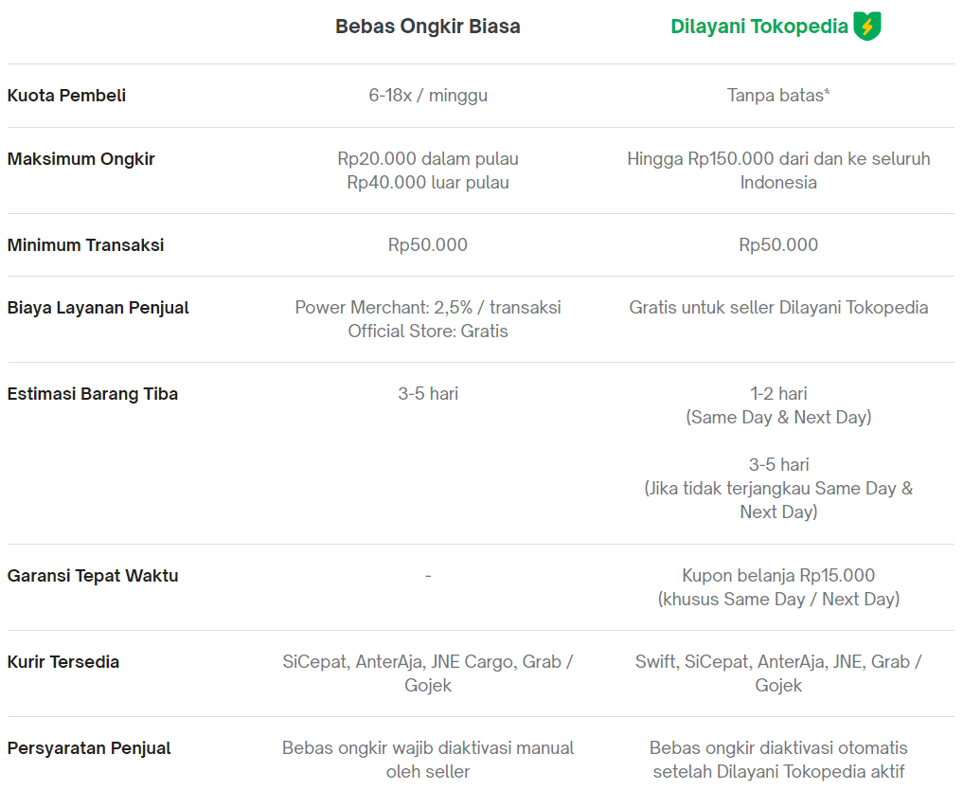Screen dimensions: 963x790
Task: Click the Kupon belanja Rp15.000 text
Action: [x=778, y=575]
